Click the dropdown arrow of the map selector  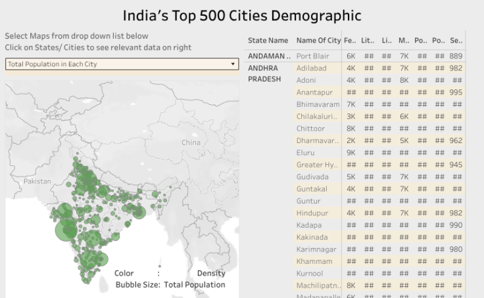[x=233, y=64]
